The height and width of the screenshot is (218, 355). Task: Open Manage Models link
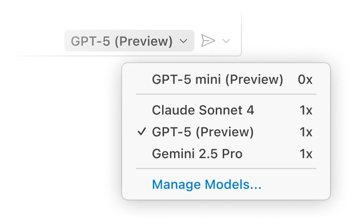tap(206, 185)
